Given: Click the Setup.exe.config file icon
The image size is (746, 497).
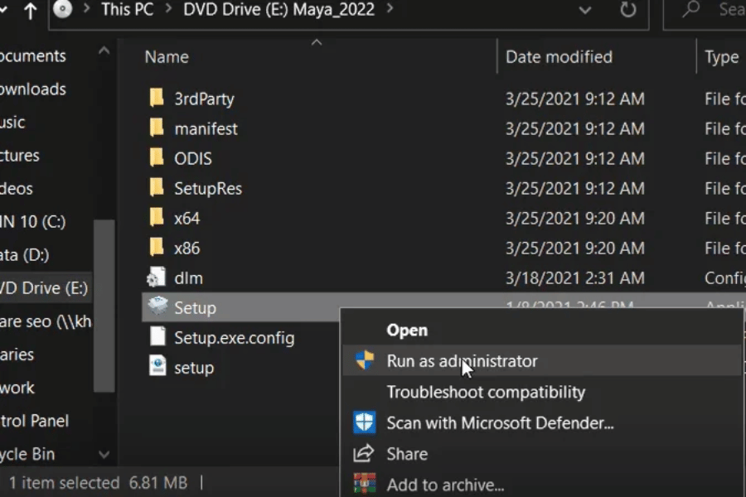Looking at the screenshot, I should coord(157,337).
